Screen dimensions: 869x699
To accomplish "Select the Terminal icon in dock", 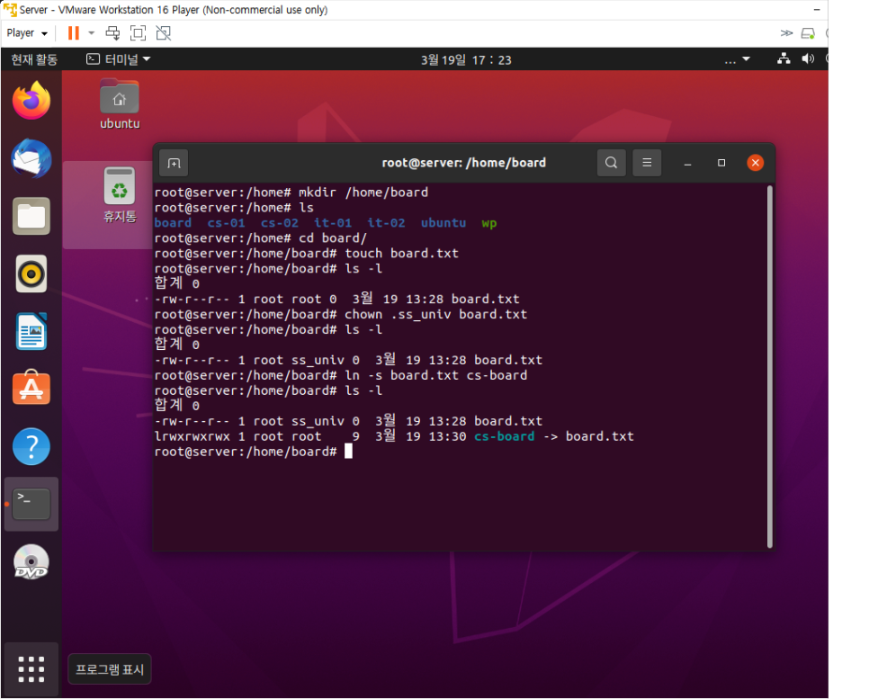I will pyautogui.click(x=31, y=503).
